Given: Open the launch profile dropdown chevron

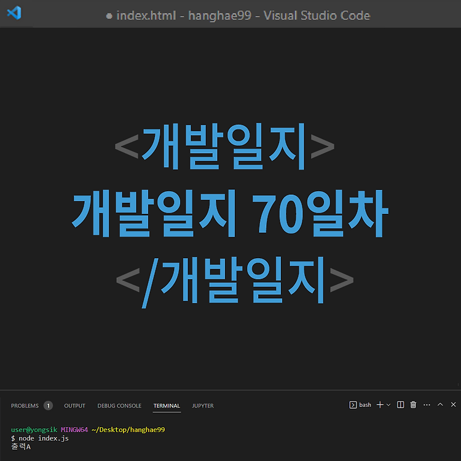Looking at the screenshot, I should (x=388, y=405).
